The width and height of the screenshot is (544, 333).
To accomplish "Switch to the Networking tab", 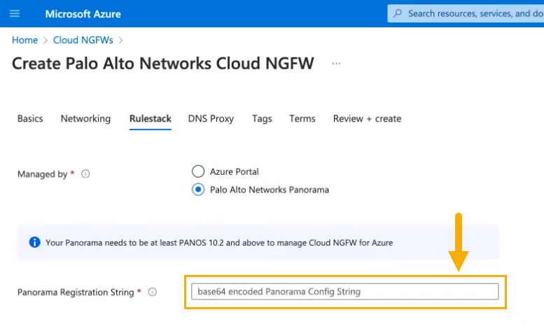I will [85, 119].
